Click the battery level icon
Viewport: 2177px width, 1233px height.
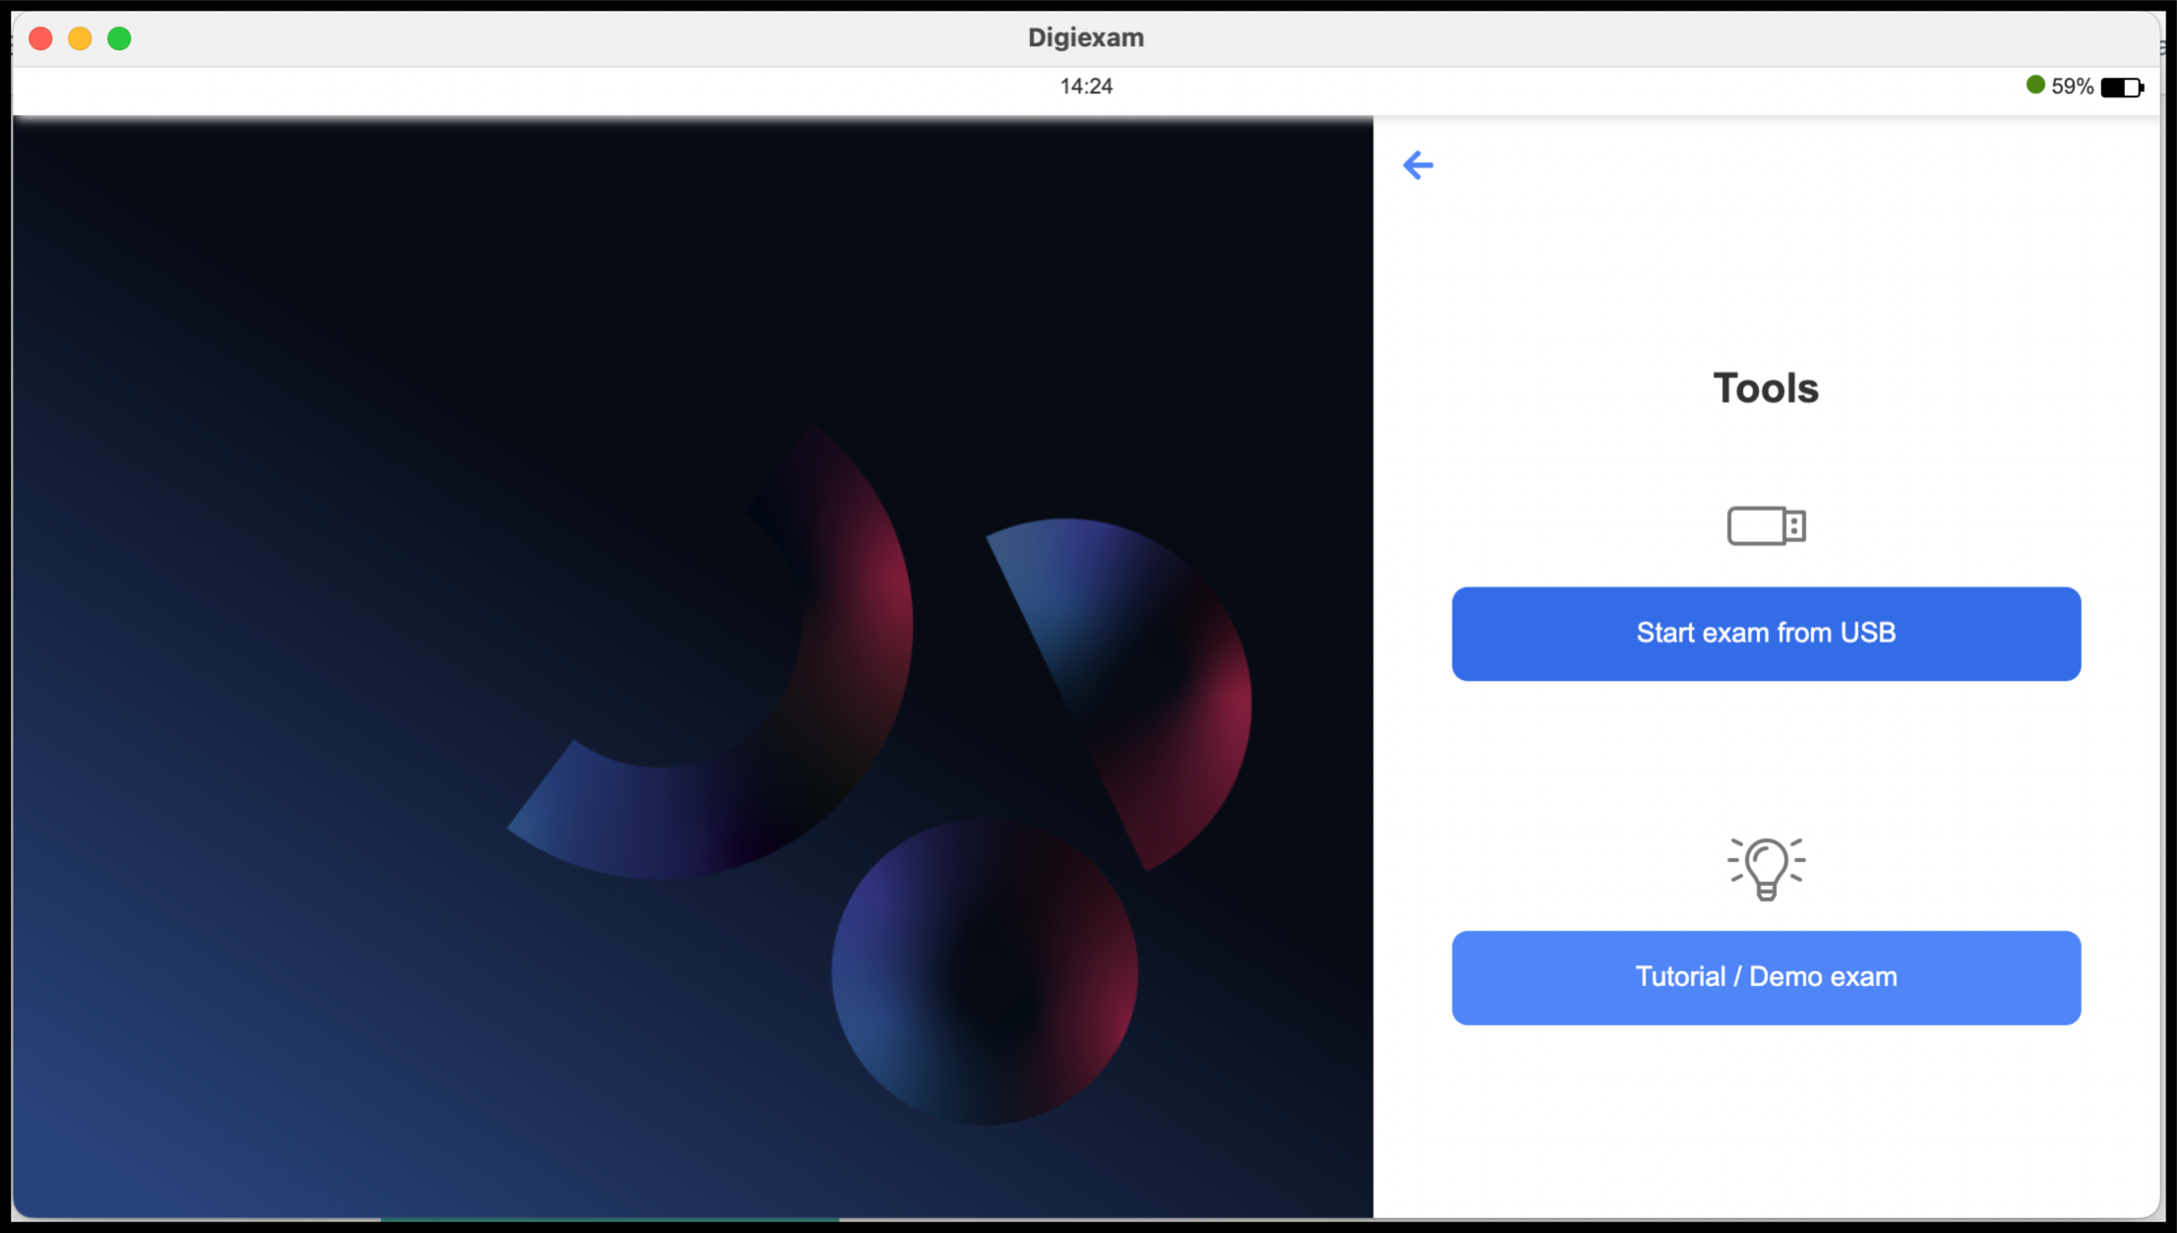click(2122, 88)
